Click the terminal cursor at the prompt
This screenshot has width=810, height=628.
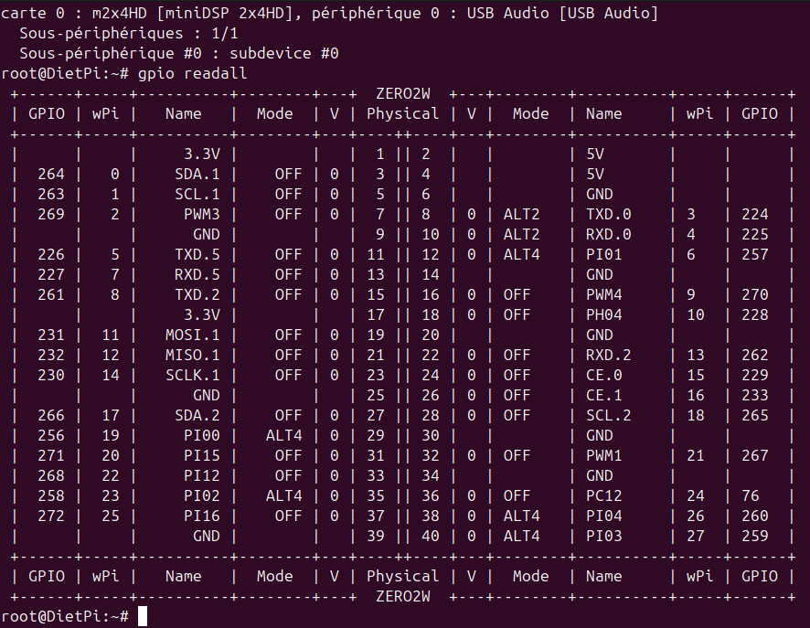coord(143,616)
